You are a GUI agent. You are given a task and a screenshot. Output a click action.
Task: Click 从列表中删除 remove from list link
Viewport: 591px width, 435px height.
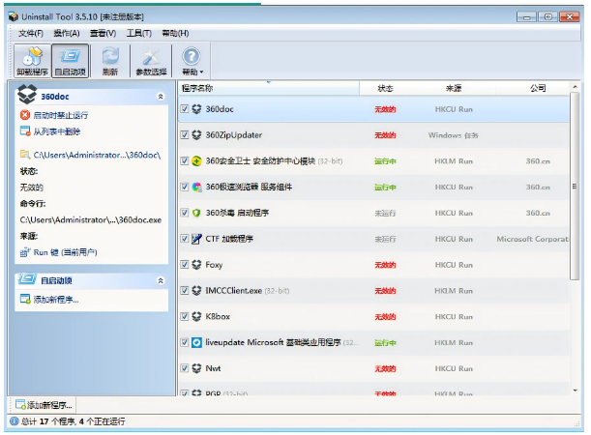56,131
